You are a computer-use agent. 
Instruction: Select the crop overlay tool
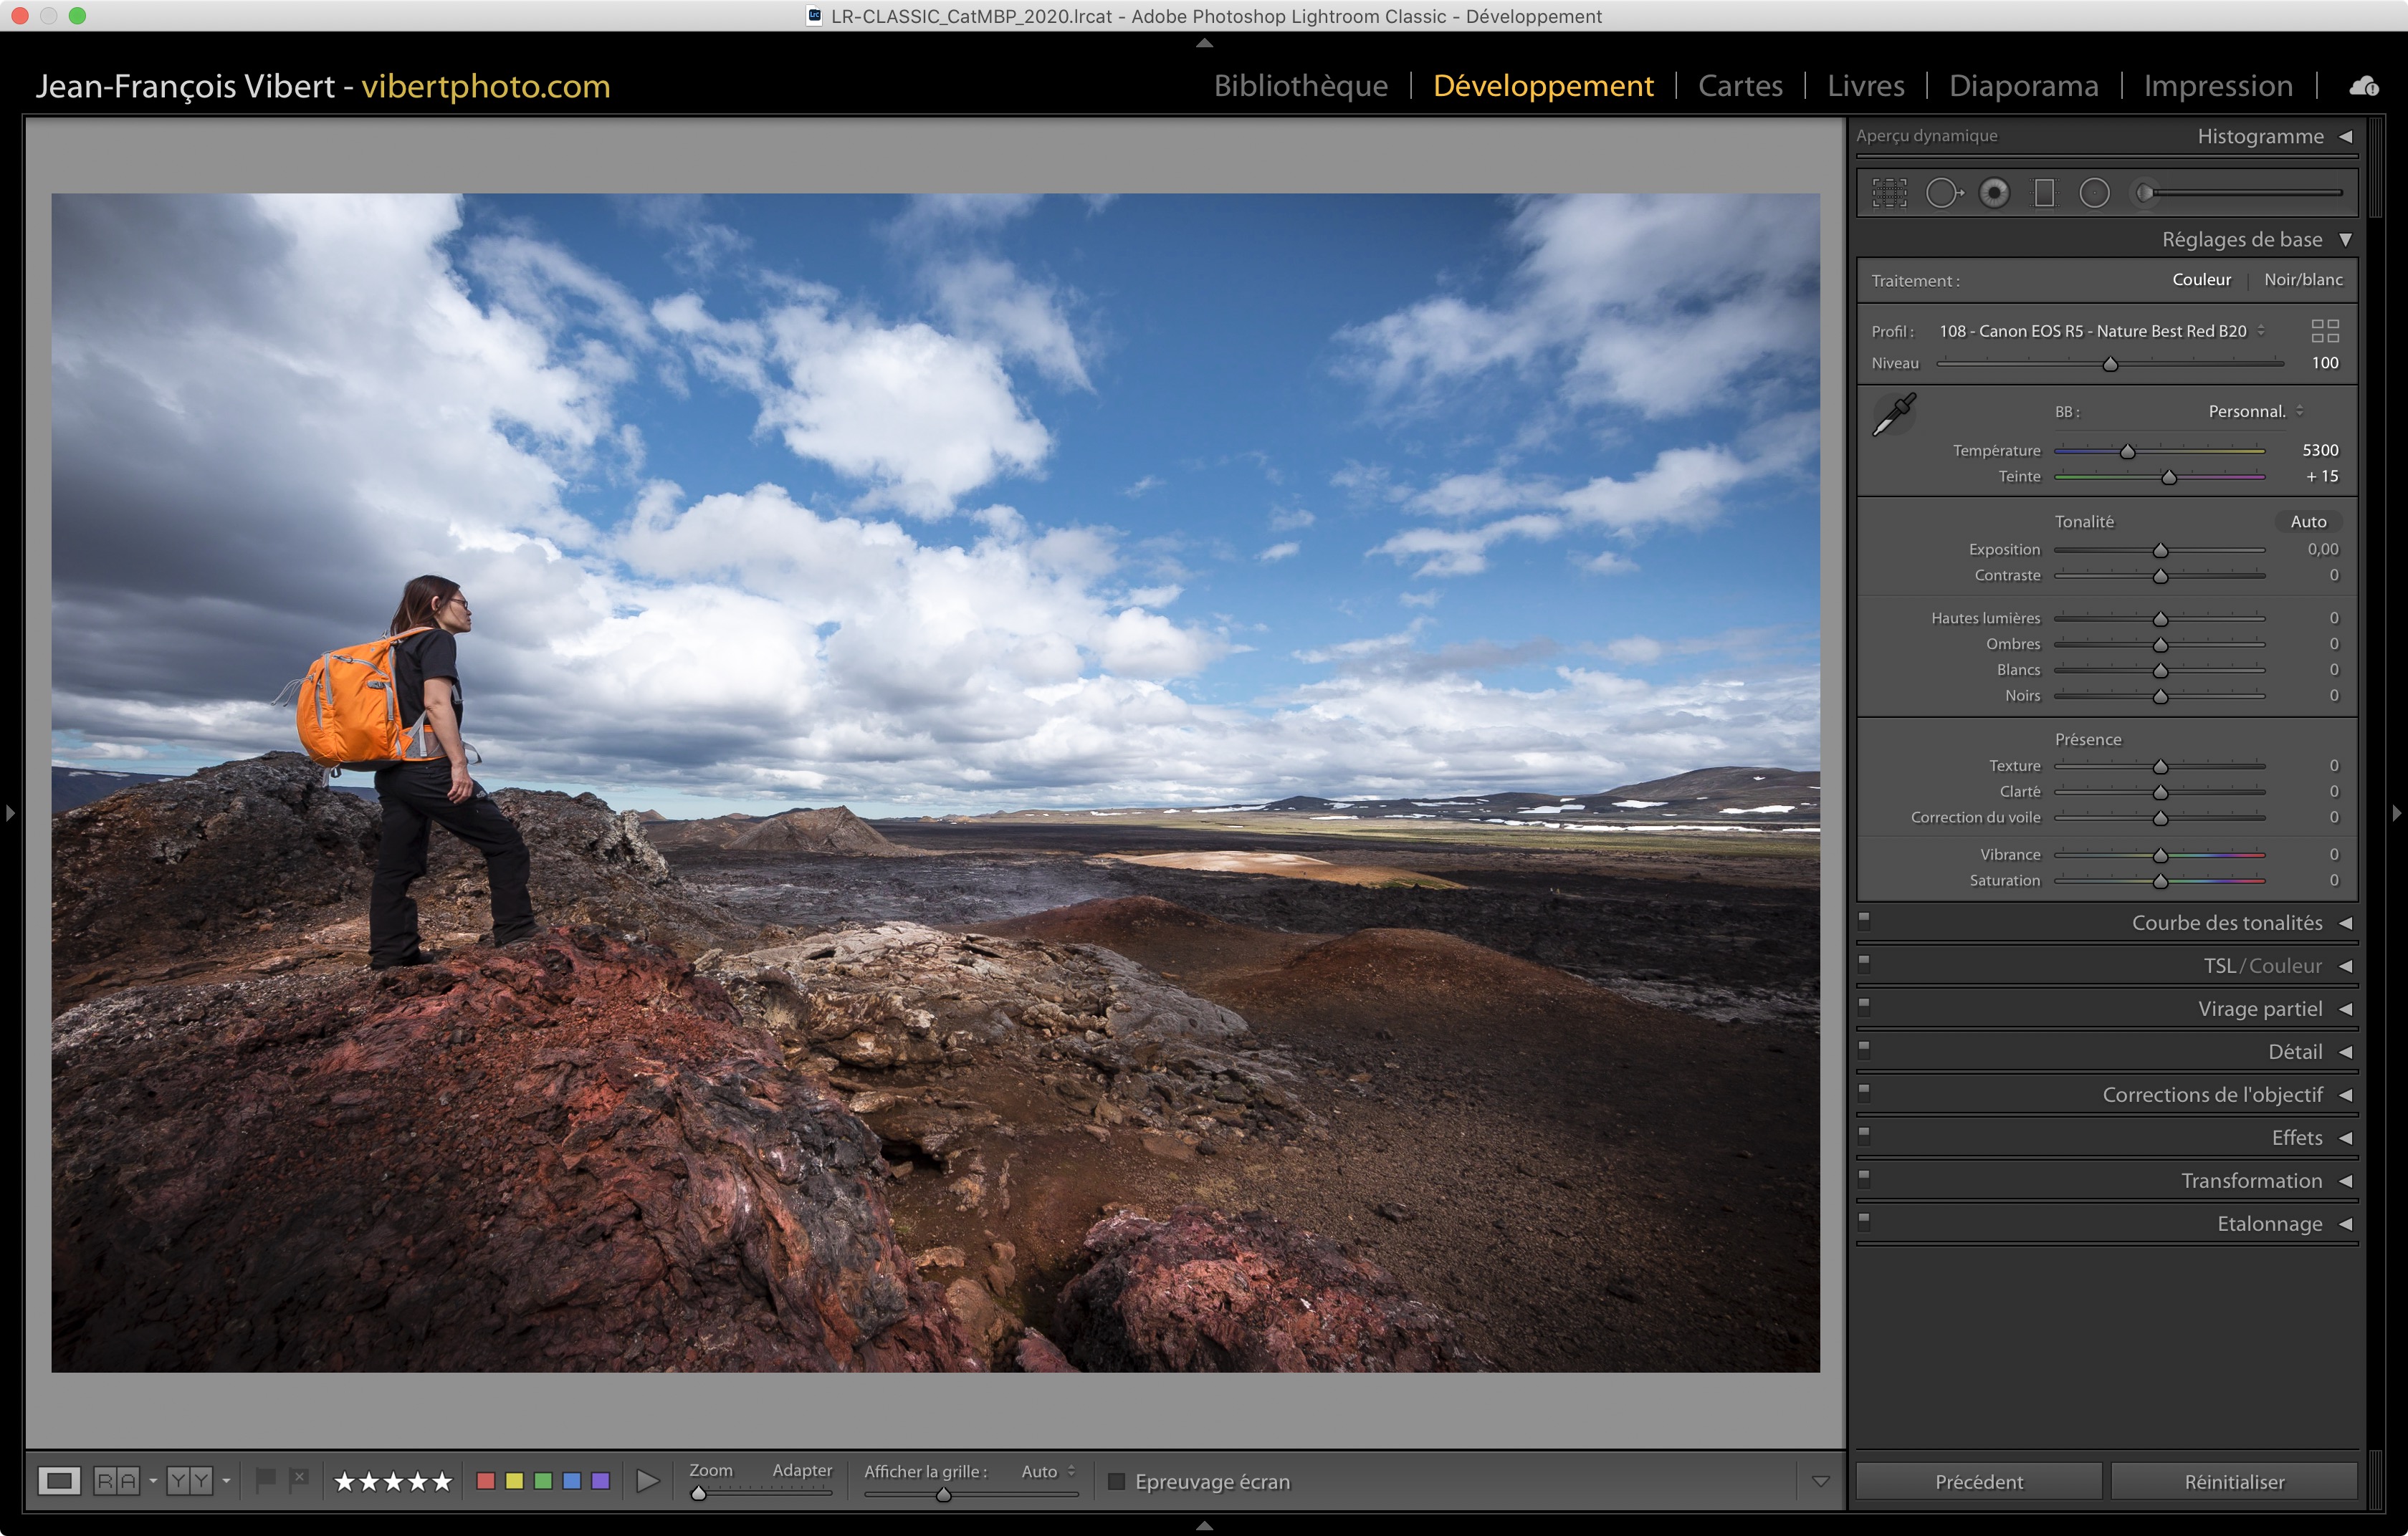(x=1889, y=193)
